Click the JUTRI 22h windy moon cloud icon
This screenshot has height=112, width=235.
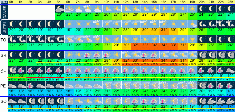coord(221,24)
